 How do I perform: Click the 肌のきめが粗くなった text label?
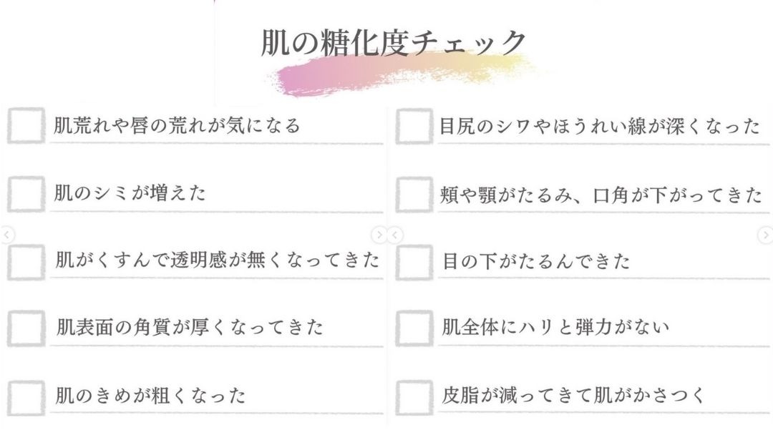tap(150, 395)
